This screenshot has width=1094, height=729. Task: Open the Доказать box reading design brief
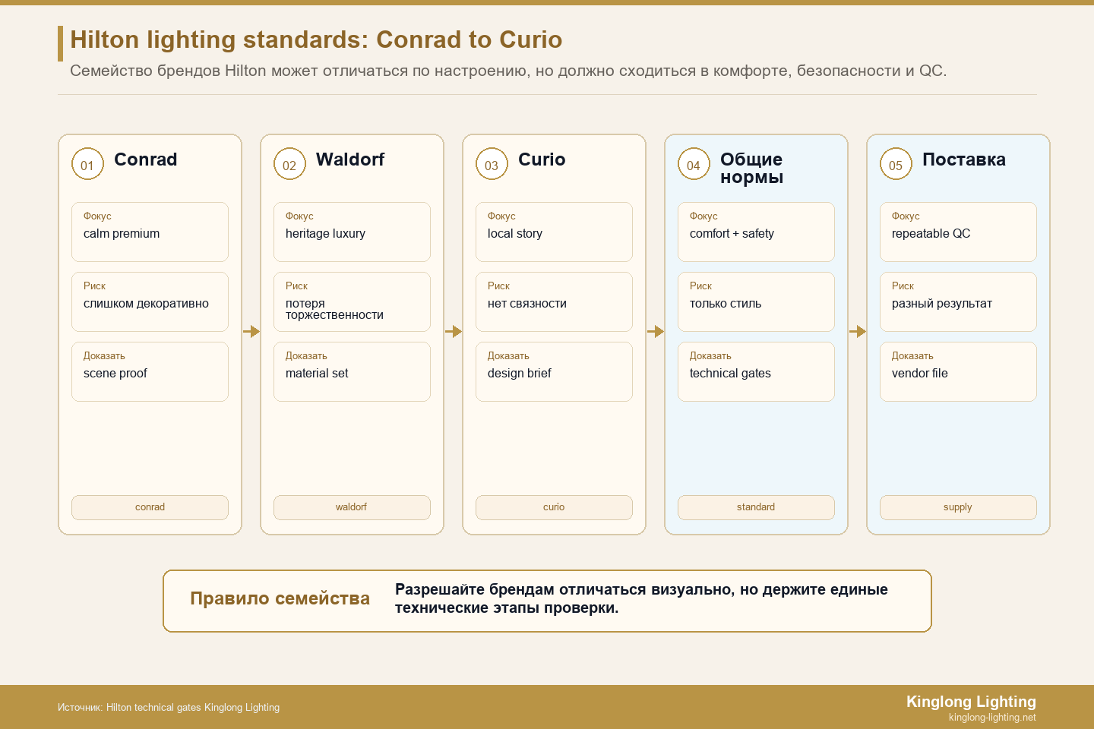pyautogui.click(x=554, y=371)
